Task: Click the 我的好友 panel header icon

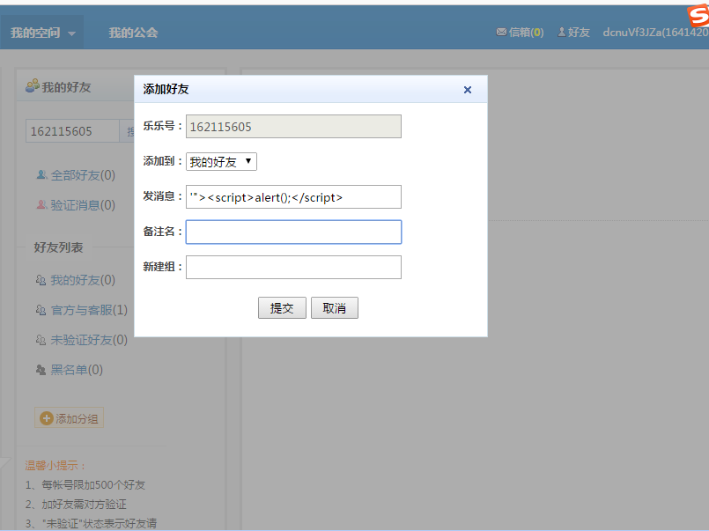Action: click(32, 85)
